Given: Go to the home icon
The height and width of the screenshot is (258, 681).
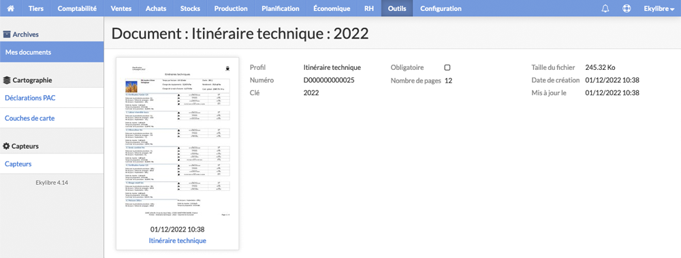Looking at the screenshot, I should click(10, 8).
